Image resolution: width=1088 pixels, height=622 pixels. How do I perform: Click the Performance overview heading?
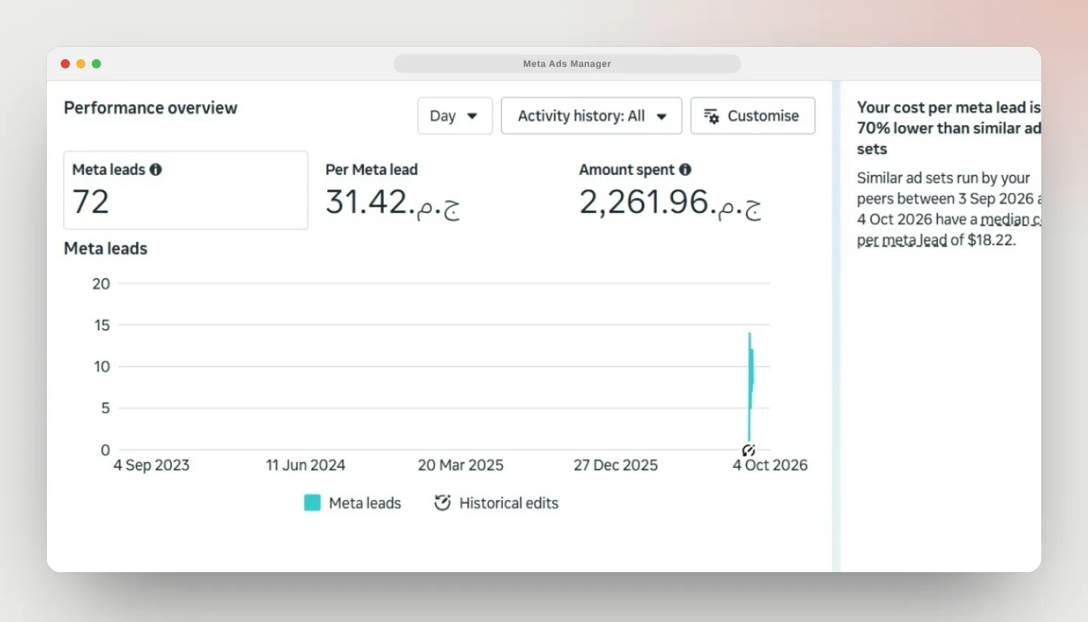coord(151,108)
